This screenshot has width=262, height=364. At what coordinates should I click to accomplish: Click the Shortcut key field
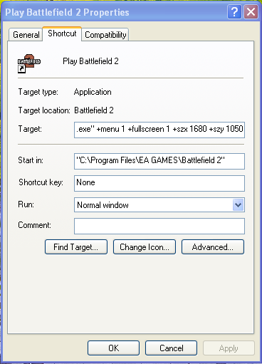click(x=159, y=183)
